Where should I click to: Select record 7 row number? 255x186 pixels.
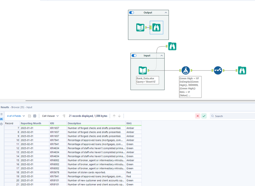tap(12, 128)
